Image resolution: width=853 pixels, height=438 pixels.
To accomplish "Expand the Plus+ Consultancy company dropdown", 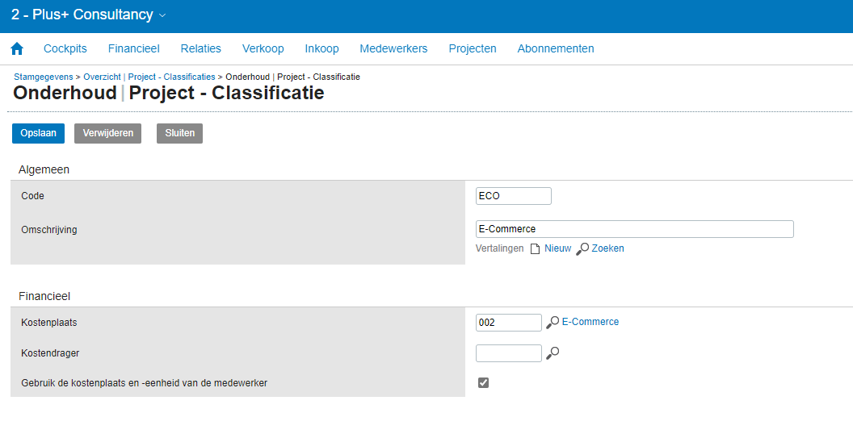I will [162, 15].
